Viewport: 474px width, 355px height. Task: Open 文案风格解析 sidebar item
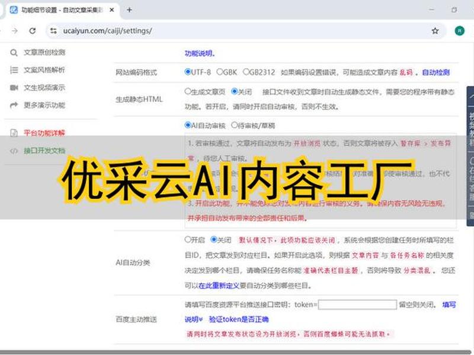coord(44,70)
